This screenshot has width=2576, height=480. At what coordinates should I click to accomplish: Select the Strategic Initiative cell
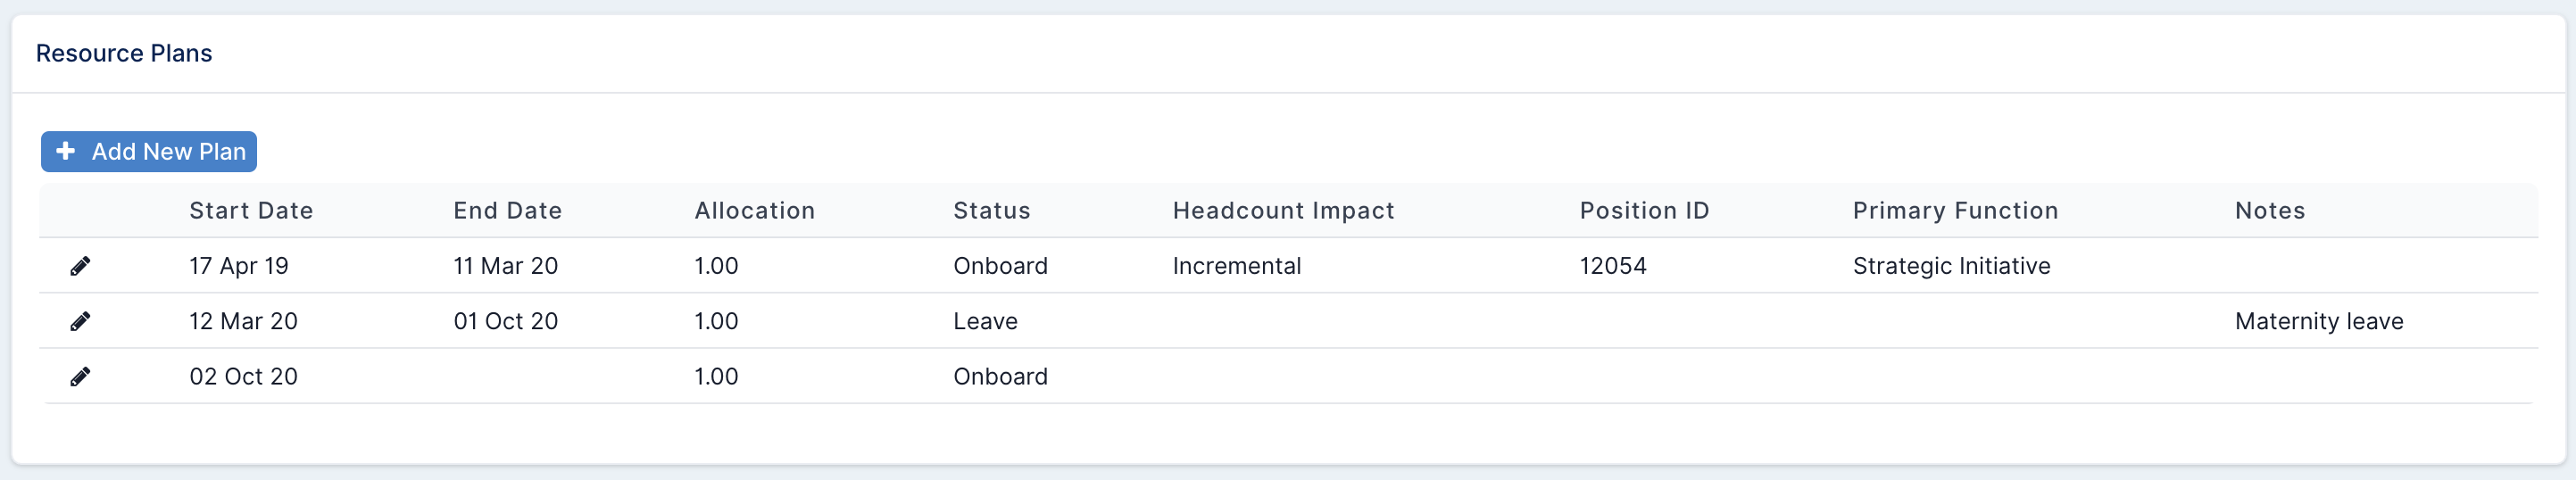pos(1951,266)
